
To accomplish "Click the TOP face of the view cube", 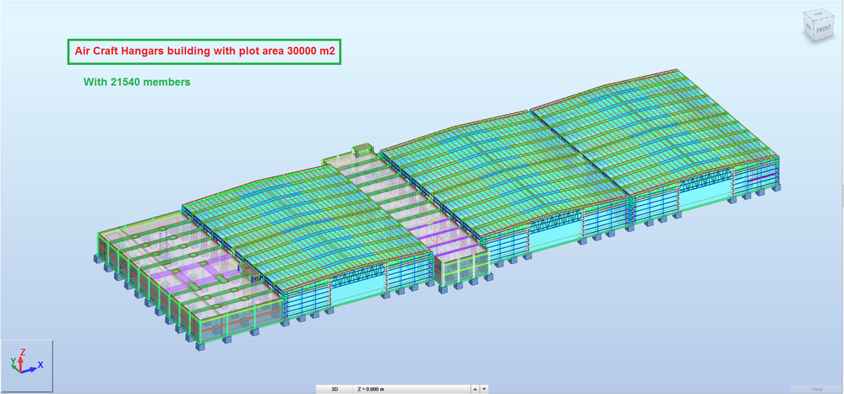I will tap(819, 13).
